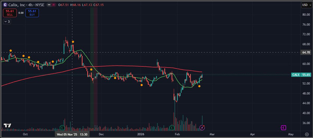Click the L67.13 low value
Screen dimensions: 313x138
[x=87, y=5]
